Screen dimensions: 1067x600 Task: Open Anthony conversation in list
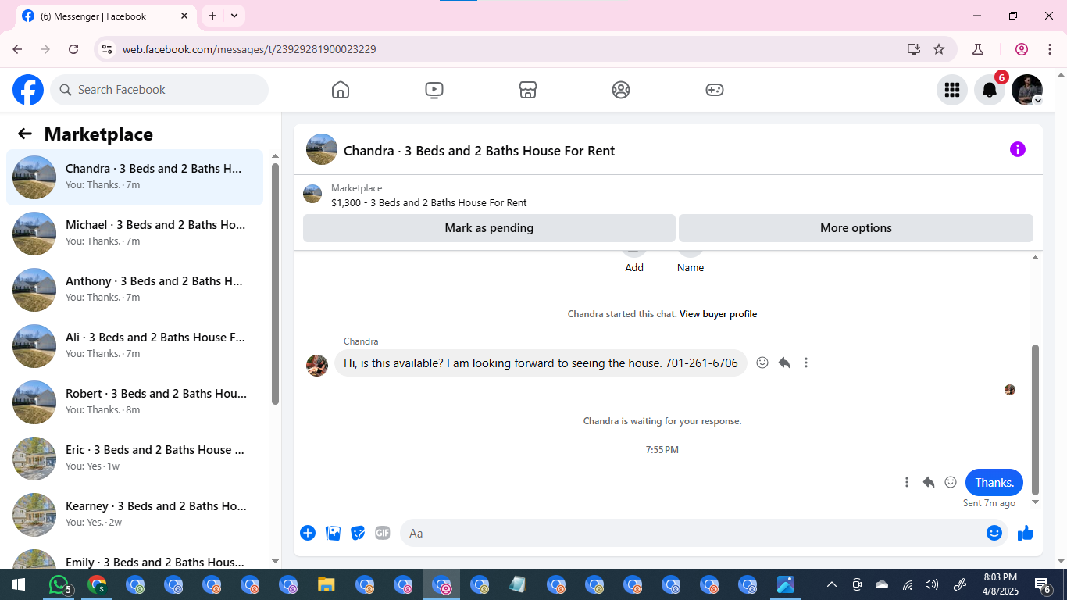135,290
